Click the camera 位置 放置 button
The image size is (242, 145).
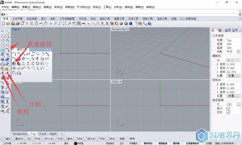(x=233, y=76)
